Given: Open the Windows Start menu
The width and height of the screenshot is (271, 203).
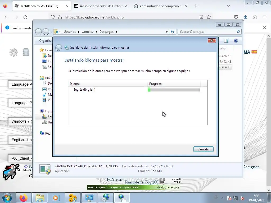Looking at the screenshot, I should click(x=7, y=198).
